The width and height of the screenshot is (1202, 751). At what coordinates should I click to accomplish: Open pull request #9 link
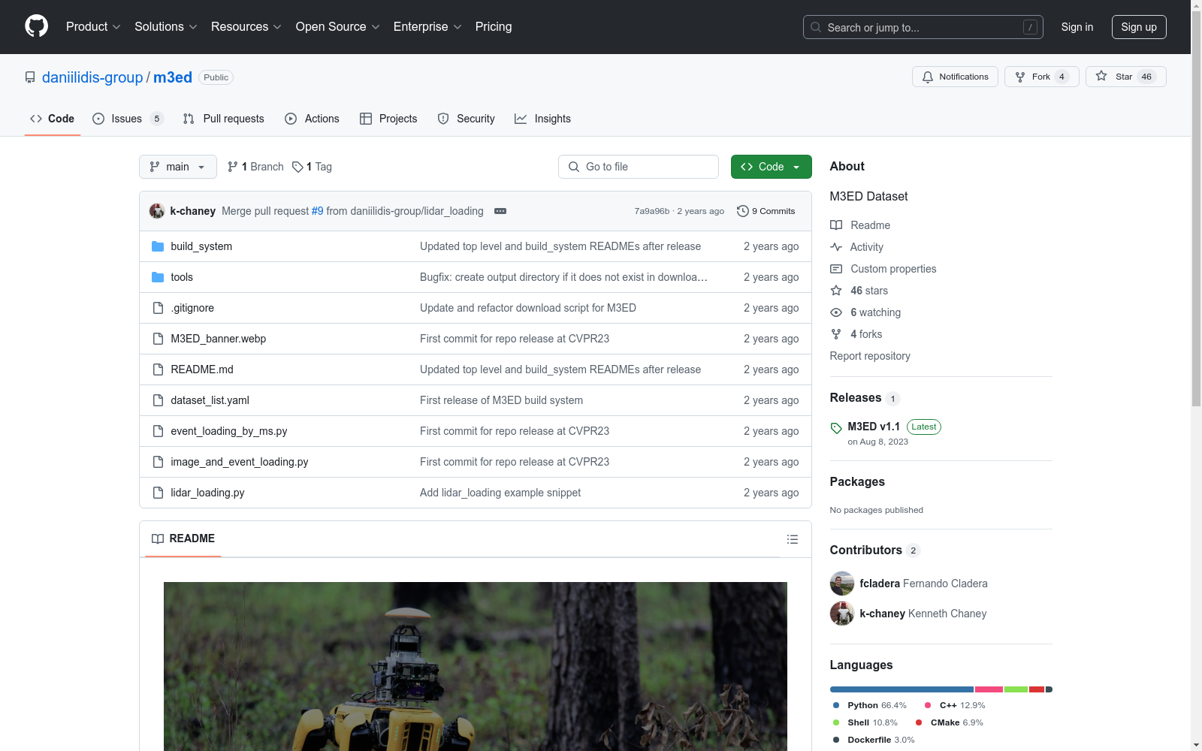[317, 211]
